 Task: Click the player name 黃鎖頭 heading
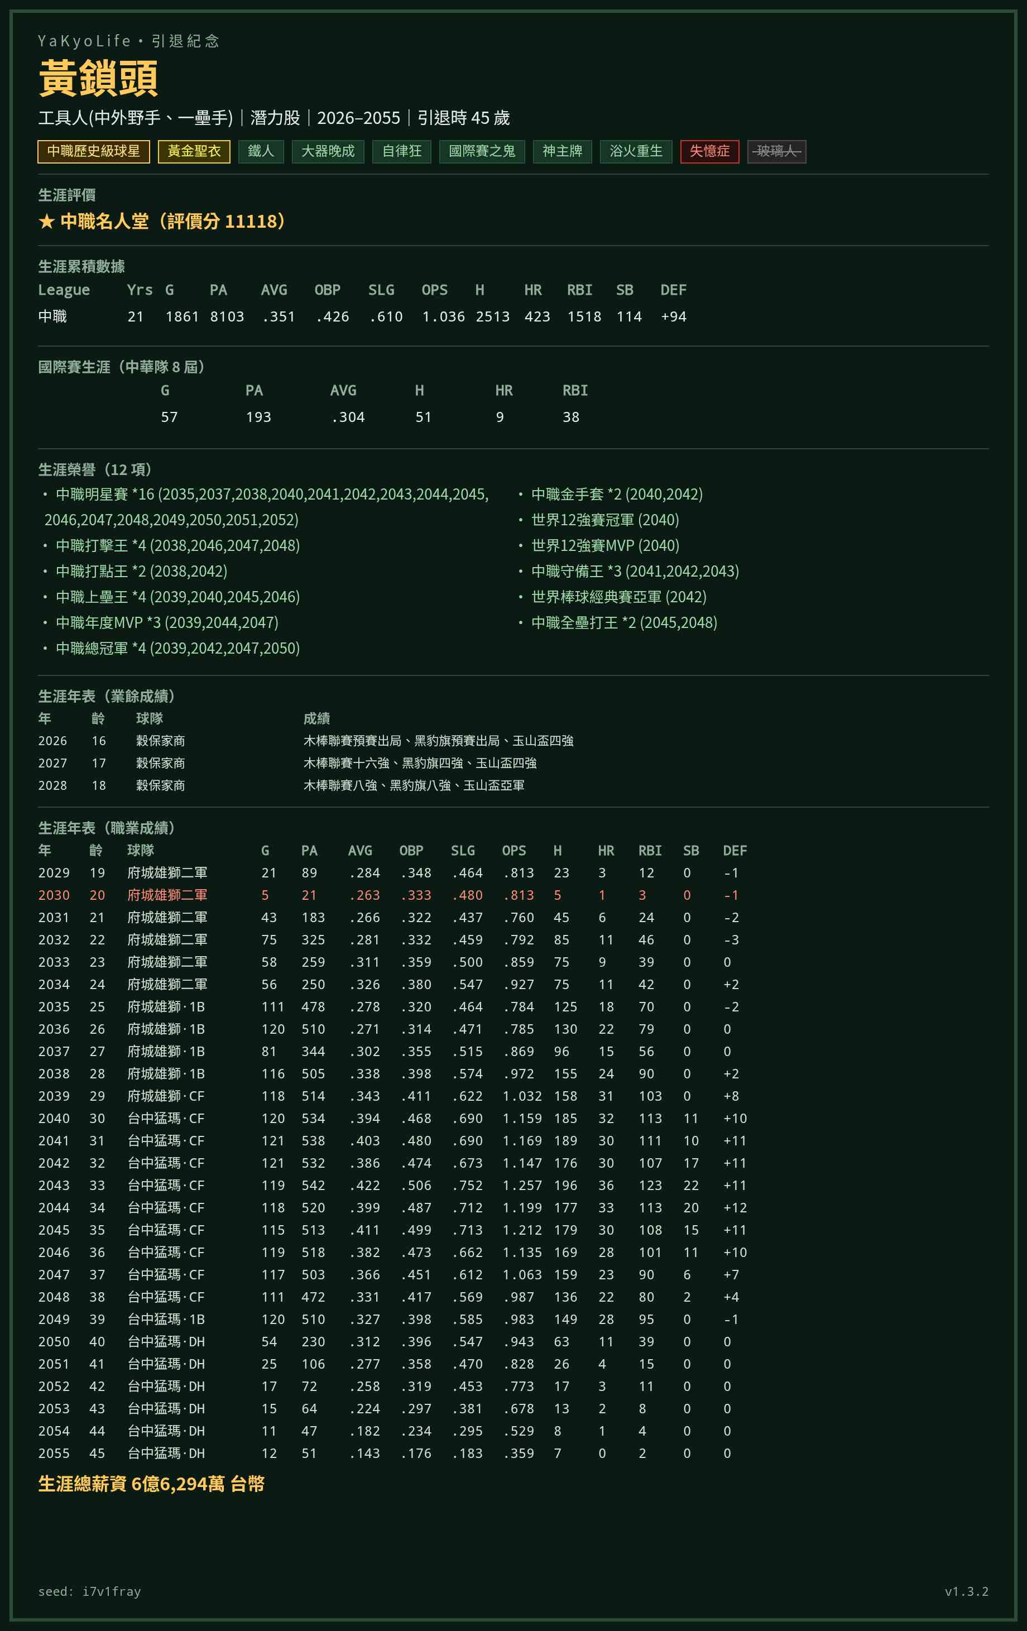click(x=99, y=78)
